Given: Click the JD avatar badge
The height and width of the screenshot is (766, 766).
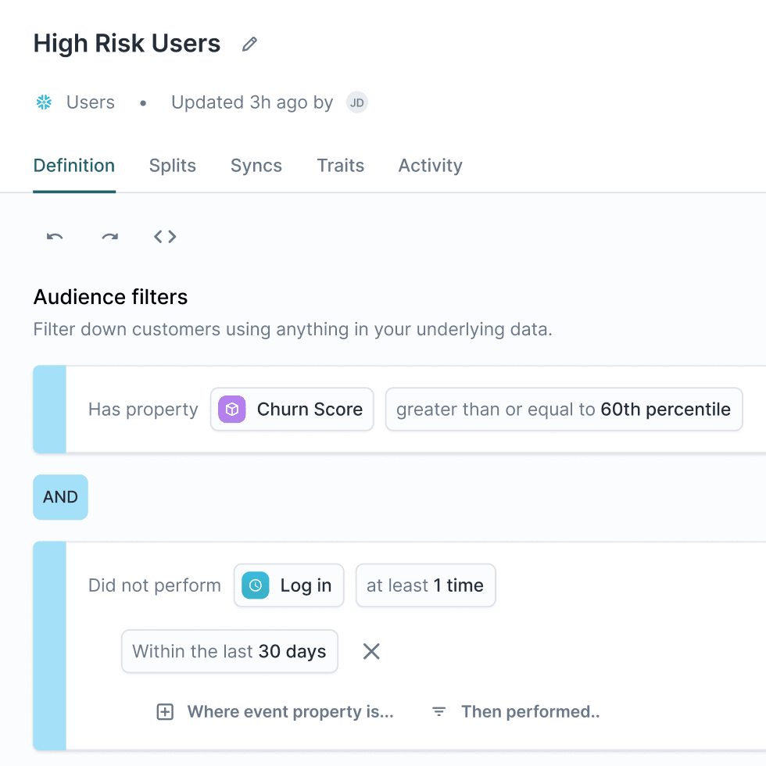Looking at the screenshot, I should pos(356,102).
